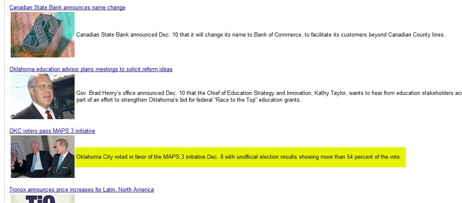This screenshot has height=203, width=462.
Task: Open the Oklahoma education advisor headline link
Action: click(91, 69)
